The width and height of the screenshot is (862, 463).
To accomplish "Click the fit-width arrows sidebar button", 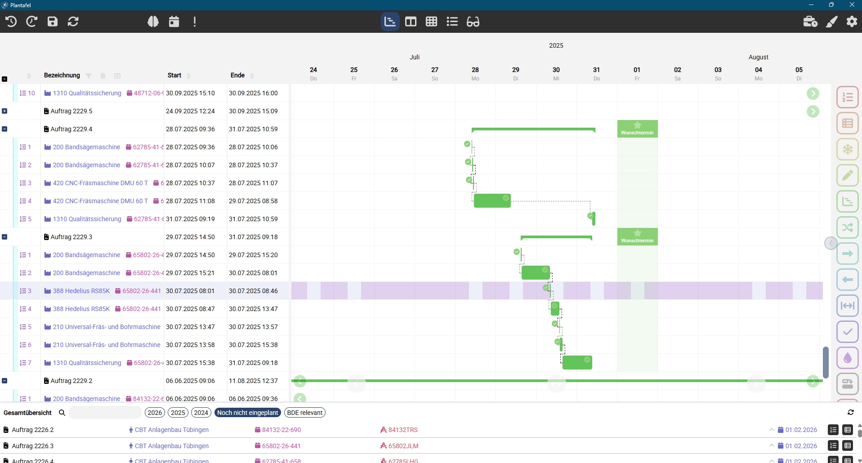I will click(848, 306).
